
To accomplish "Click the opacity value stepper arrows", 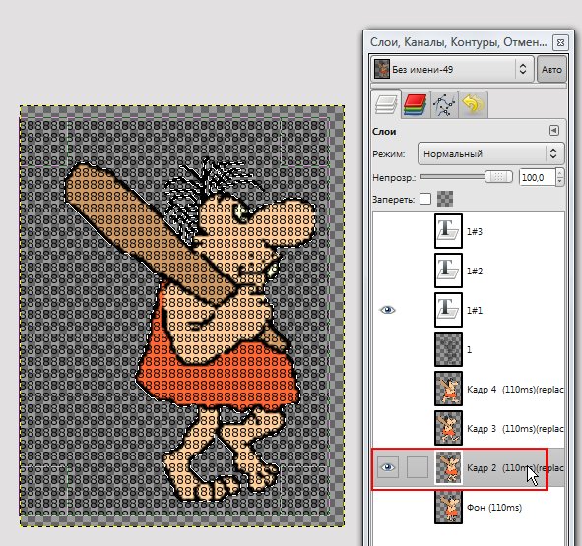I will point(559,178).
